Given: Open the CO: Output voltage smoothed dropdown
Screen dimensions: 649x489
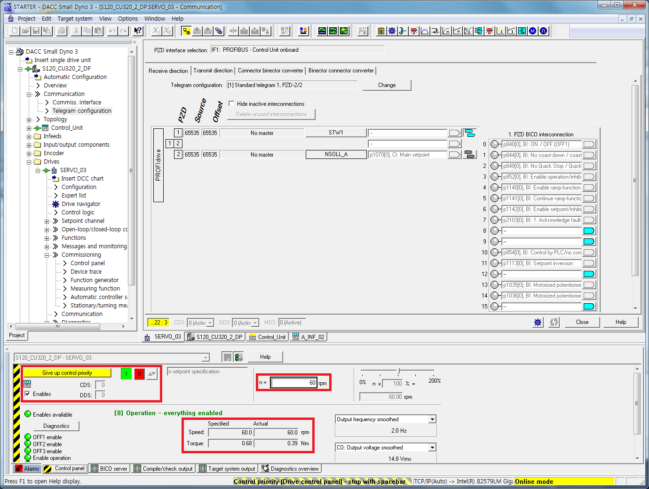Looking at the screenshot, I should coord(432,448).
